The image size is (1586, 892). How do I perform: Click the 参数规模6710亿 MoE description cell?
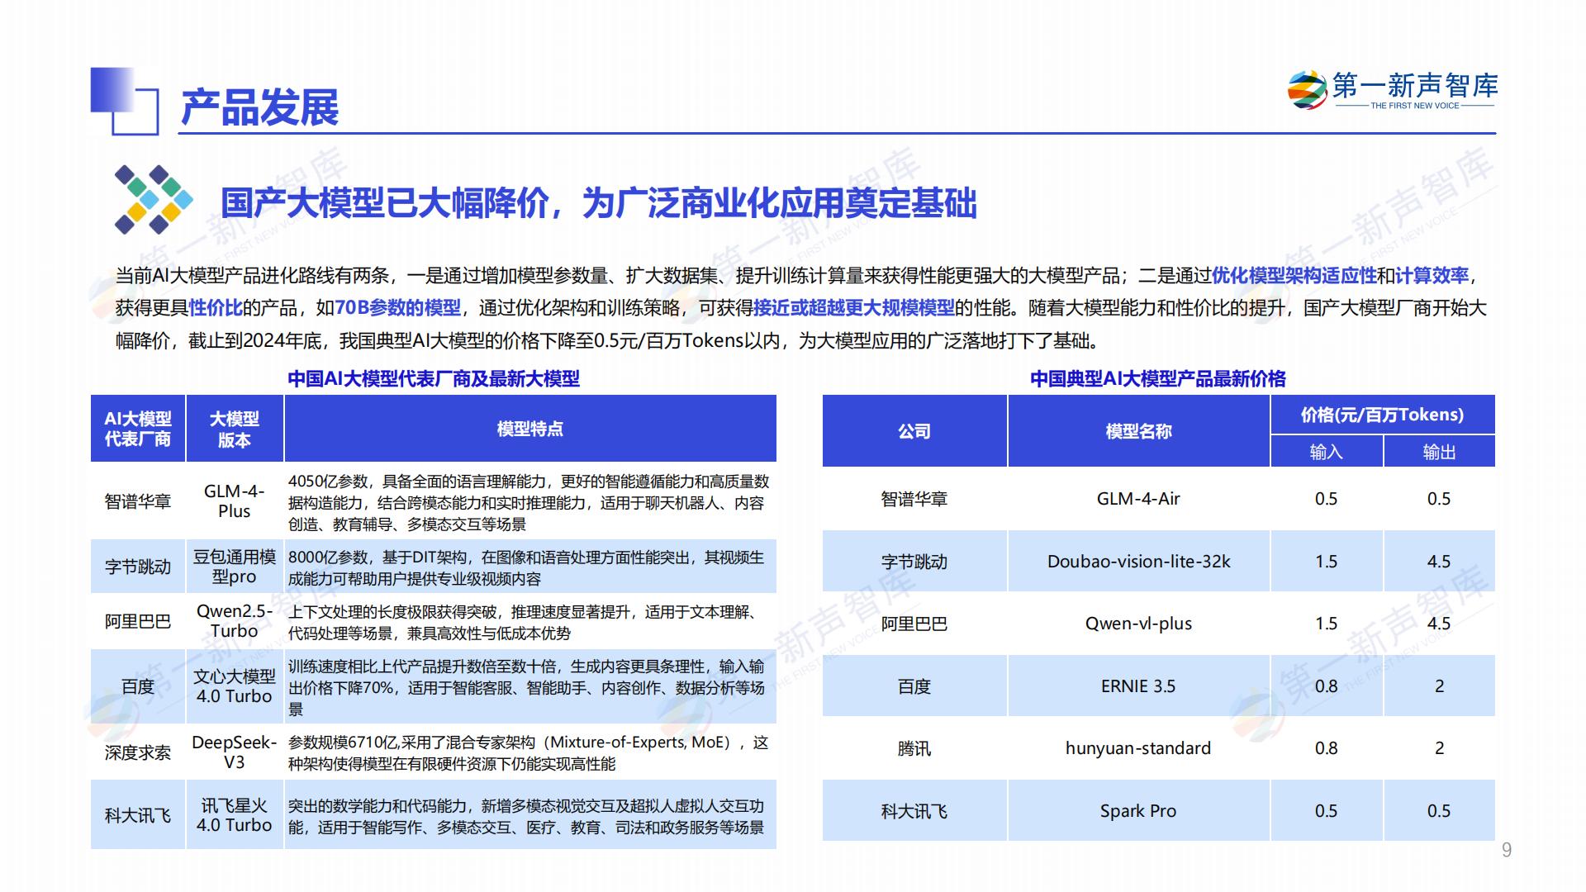tap(530, 752)
